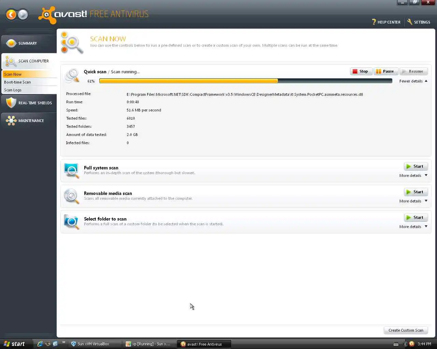Start the Full system scan
The height and width of the screenshot is (349, 437).
pyautogui.click(x=415, y=166)
